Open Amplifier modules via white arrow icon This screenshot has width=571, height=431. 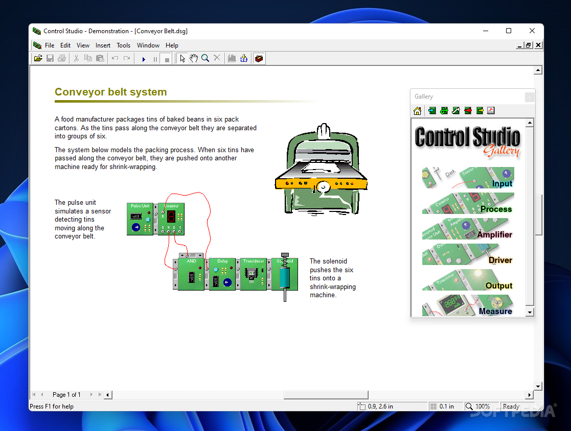455,110
